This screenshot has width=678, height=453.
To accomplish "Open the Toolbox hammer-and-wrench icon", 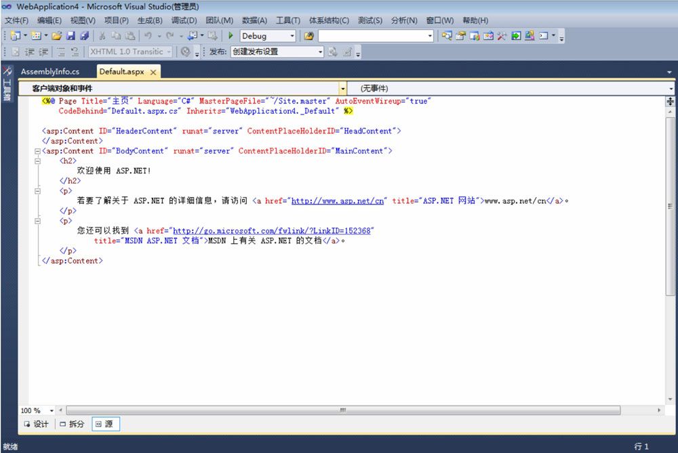I will [502, 36].
